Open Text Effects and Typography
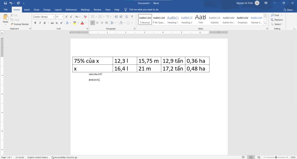This screenshot has height=159, width=297. point(67,23)
